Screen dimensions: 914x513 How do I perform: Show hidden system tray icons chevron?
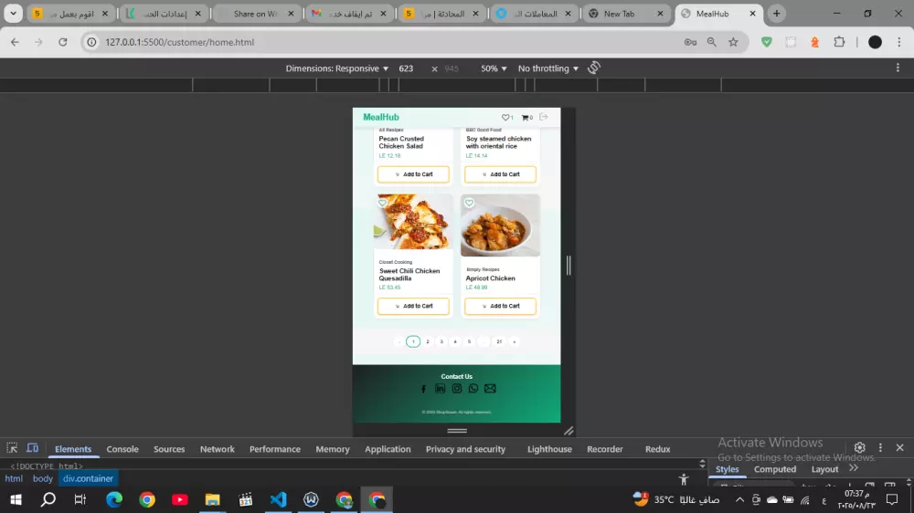pyautogui.click(x=739, y=499)
